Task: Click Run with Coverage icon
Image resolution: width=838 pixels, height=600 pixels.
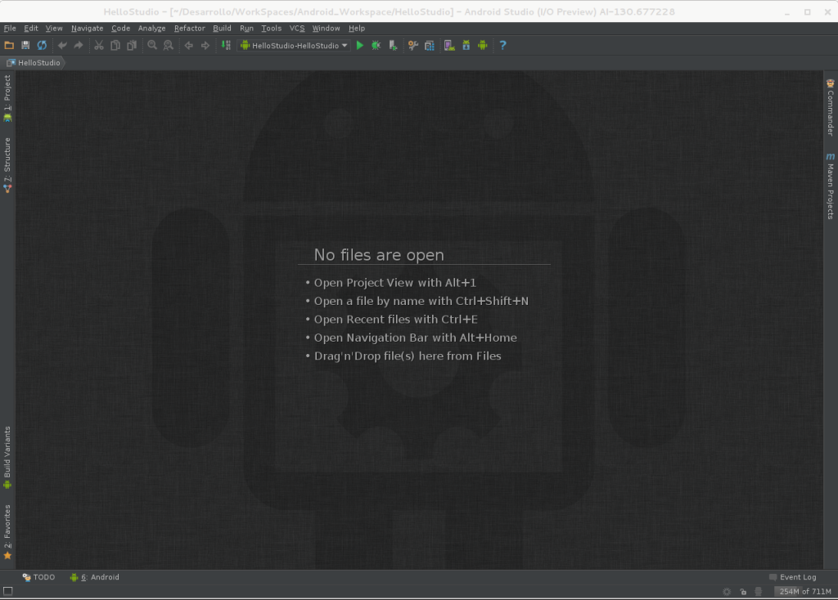Action: [x=393, y=46]
